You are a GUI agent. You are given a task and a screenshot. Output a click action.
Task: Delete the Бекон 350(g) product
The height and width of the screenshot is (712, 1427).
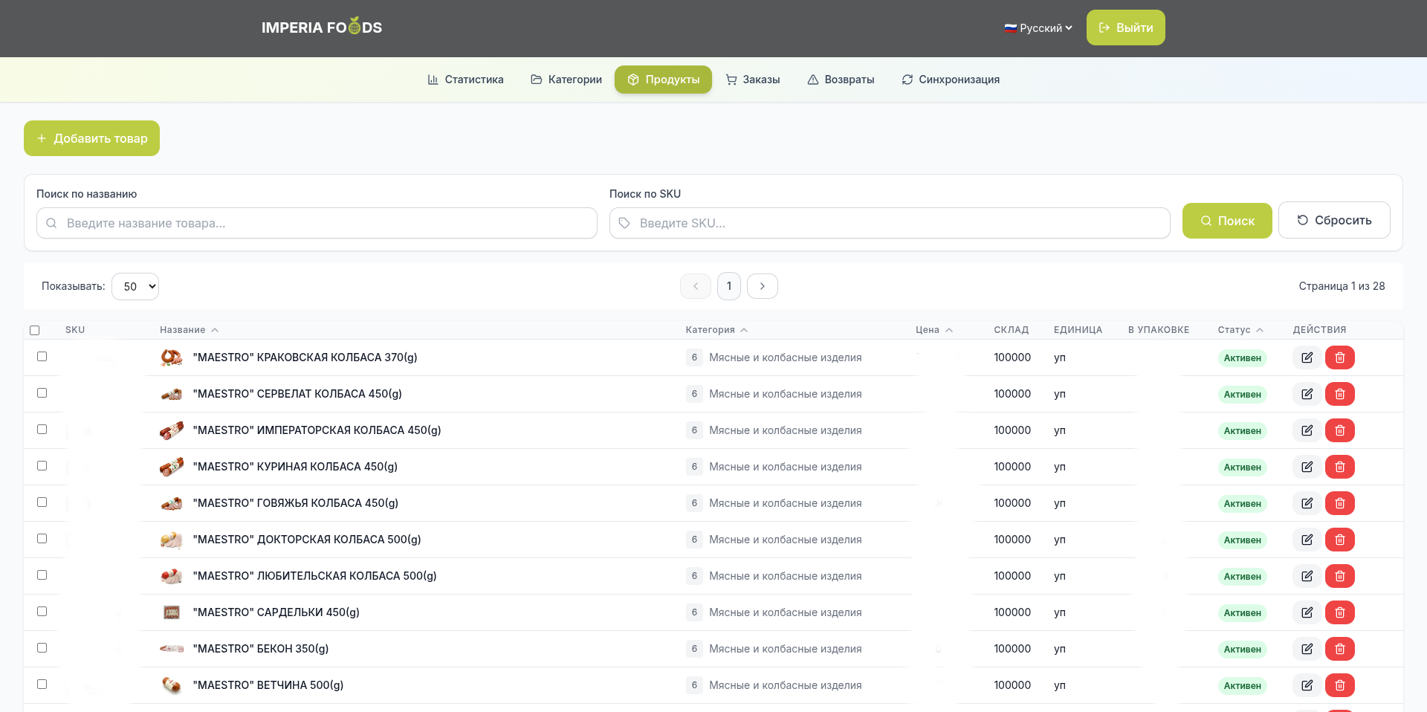(1339, 649)
